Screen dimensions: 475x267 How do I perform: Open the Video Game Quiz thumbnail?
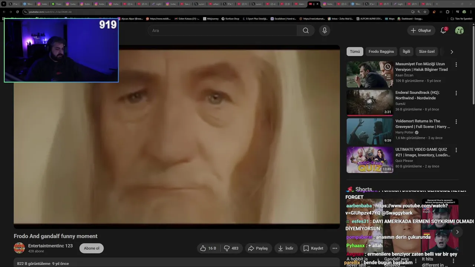point(370,160)
